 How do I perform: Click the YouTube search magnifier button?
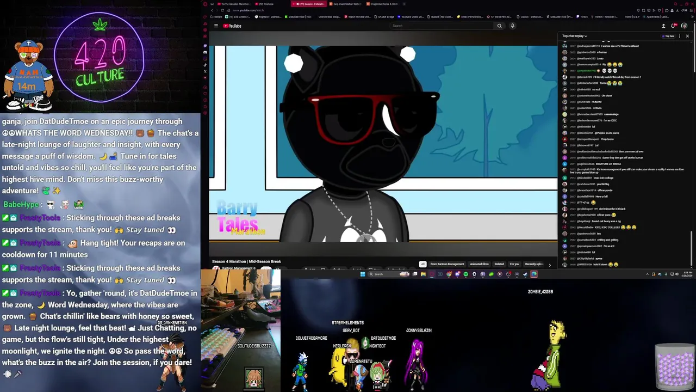tap(499, 26)
